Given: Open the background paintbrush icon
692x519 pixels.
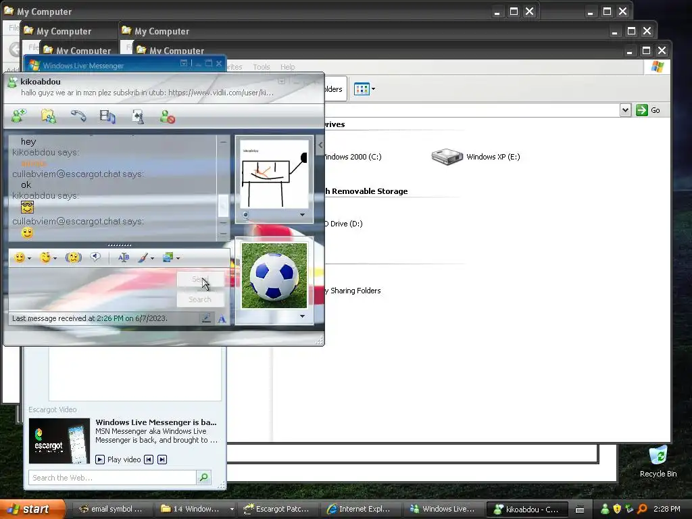Looking at the screenshot, I should pyautogui.click(x=143, y=257).
